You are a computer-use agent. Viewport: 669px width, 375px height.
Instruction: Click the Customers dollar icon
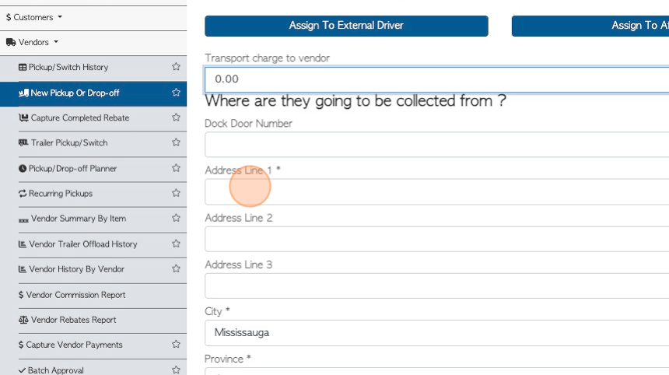pyautogui.click(x=9, y=17)
